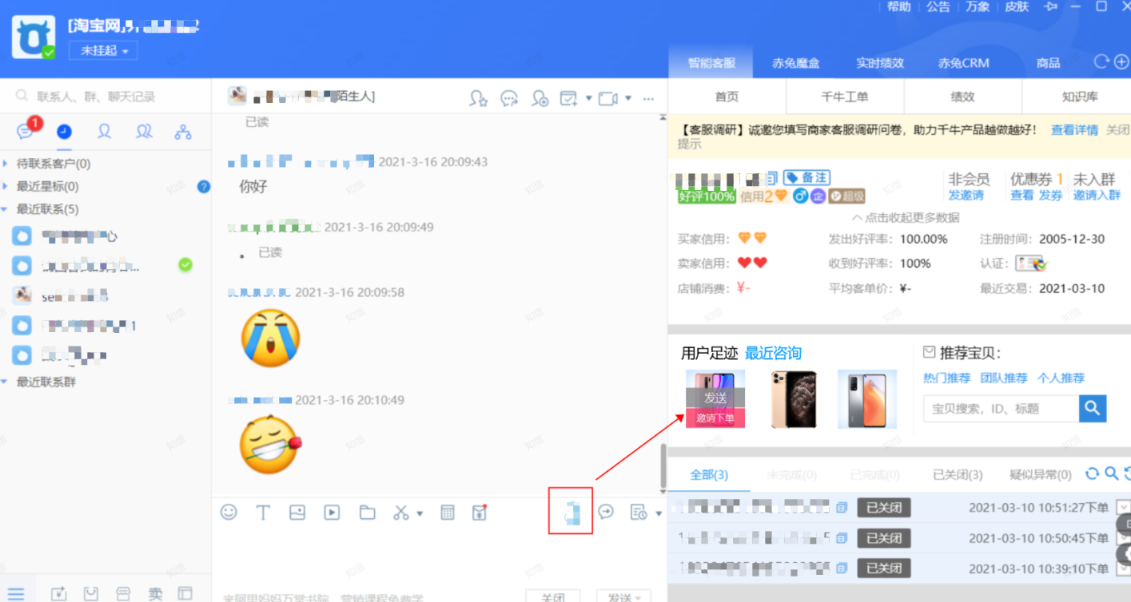Click the transfer chat arrow icon
1131x602 pixels.
(606, 512)
